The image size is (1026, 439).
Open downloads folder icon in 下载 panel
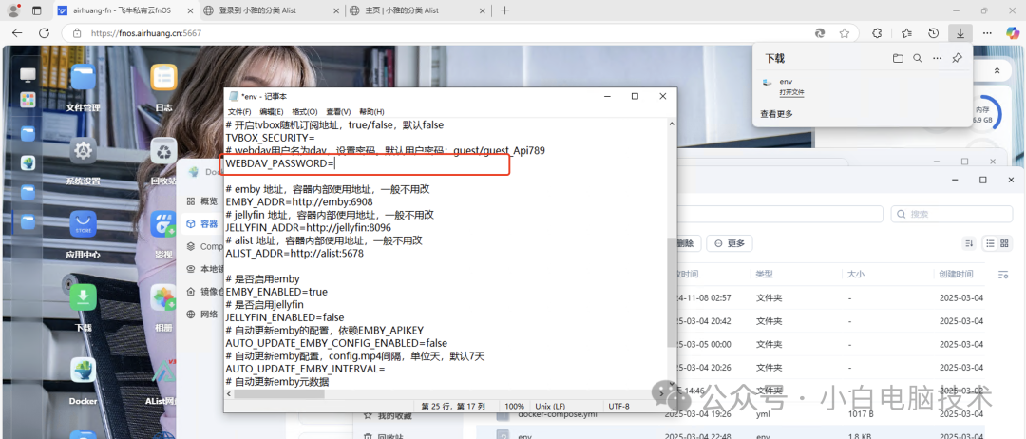coord(898,58)
